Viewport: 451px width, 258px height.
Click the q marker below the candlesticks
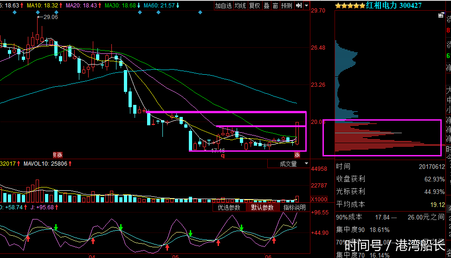click(x=223, y=155)
